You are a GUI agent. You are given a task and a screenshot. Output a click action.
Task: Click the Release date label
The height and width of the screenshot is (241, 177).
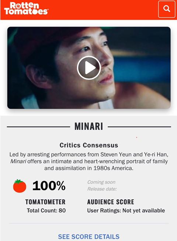pyautogui.click(x=102, y=189)
